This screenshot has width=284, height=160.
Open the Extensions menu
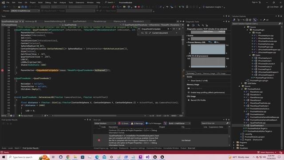click(80, 3)
